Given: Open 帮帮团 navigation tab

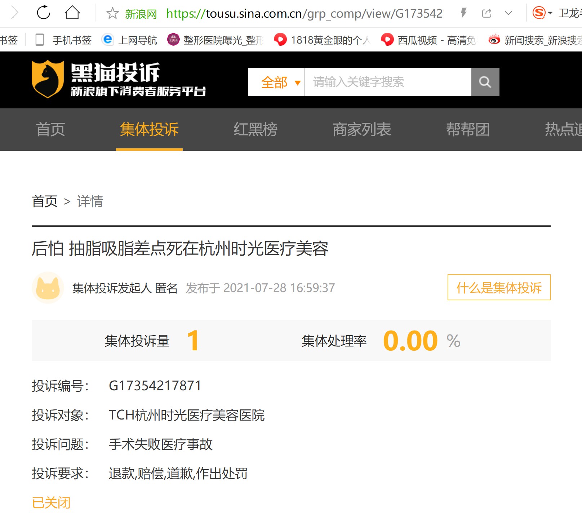Looking at the screenshot, I should (x=468, y=129).
